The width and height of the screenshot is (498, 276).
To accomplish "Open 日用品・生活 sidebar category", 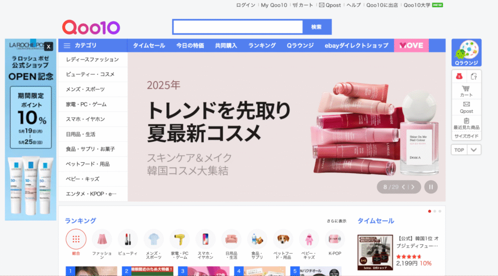I will 80,134.
